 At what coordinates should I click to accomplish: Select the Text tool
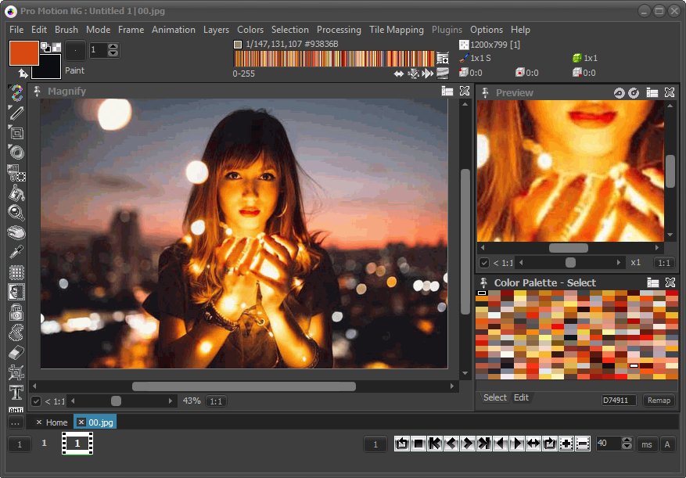16,392
